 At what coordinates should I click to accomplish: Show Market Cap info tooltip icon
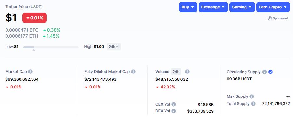(30, 72)
